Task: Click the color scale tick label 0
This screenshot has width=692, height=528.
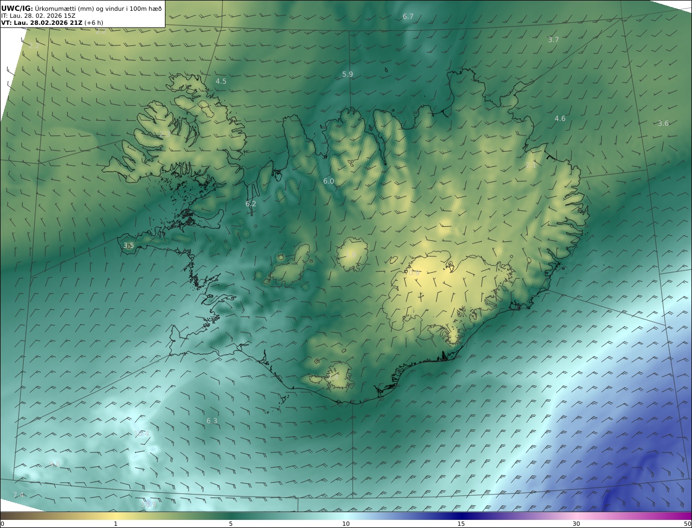Action: pyautogui.click(x=2, y=524)
